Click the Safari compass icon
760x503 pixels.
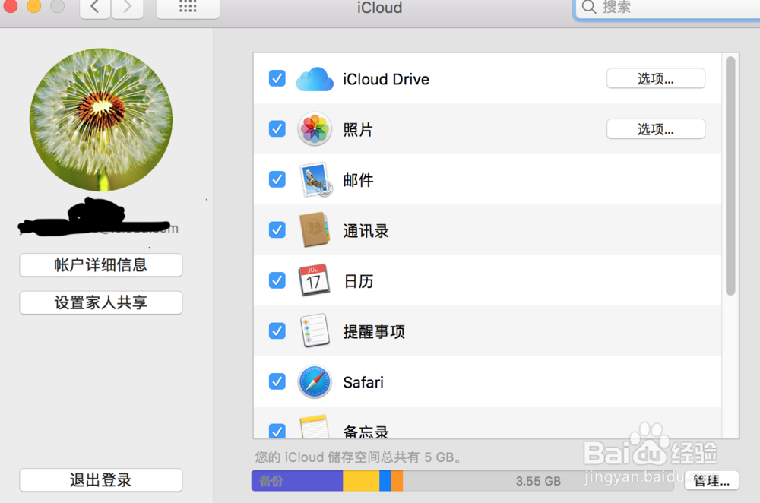click(x=314, y=382)
